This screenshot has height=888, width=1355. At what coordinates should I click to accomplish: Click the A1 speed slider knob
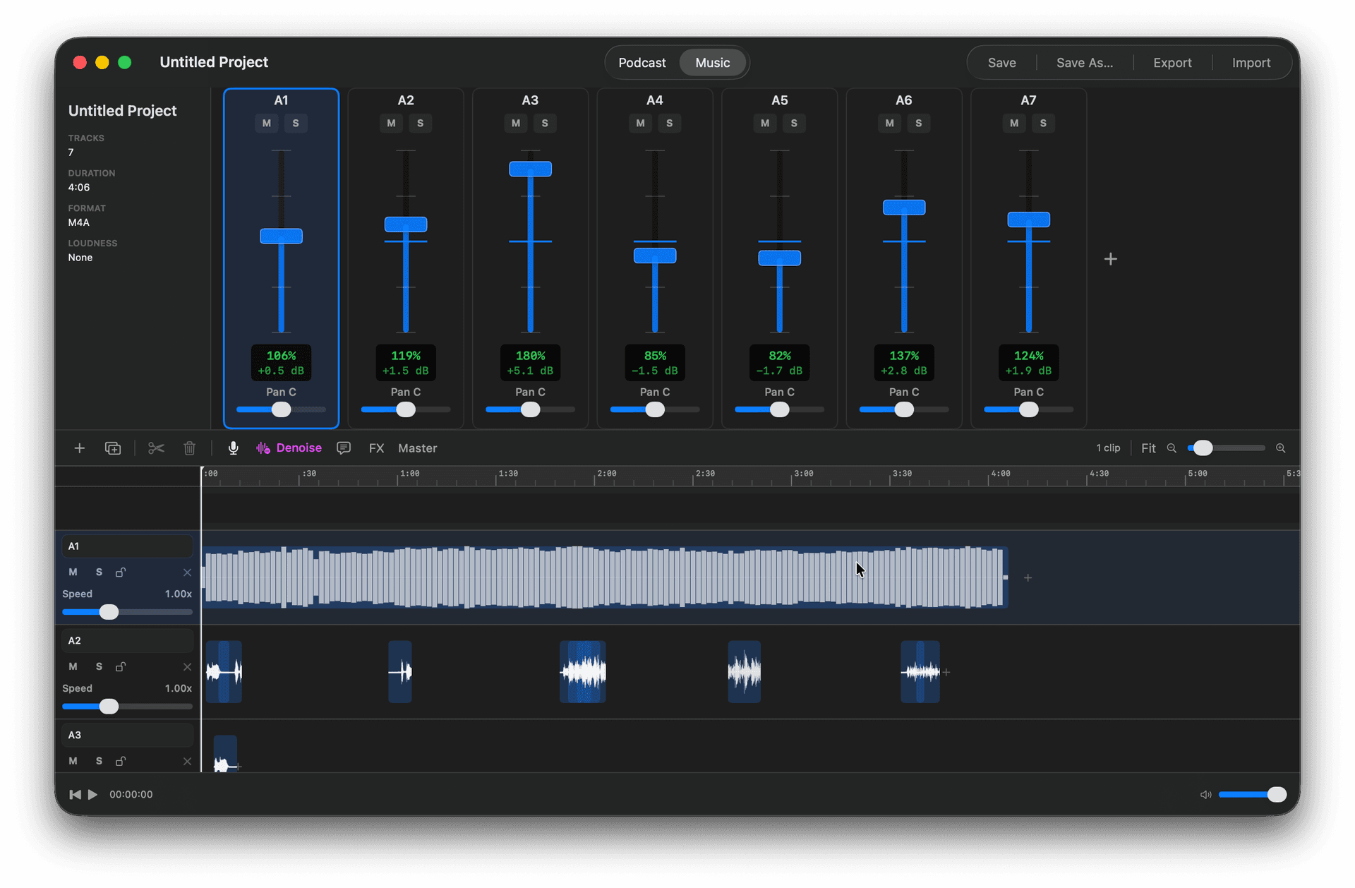click(109, 612)
